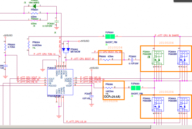Click the PJP8303 short pin jumper symbol

[x=136, y=88]
